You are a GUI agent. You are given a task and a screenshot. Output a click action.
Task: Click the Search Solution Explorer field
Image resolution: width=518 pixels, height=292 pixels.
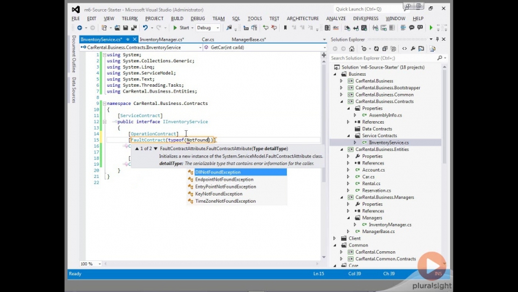[x=383, y=58]
